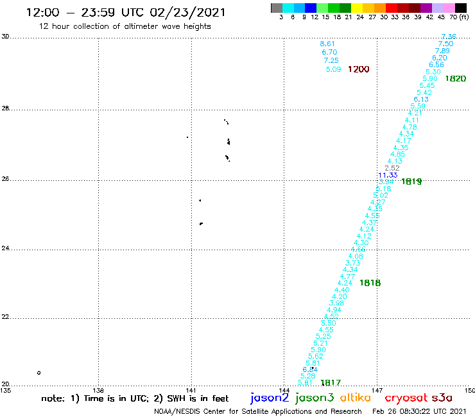475x417 pixels.
Task: Click the gray swatch in the color legend
Action: 277,8
